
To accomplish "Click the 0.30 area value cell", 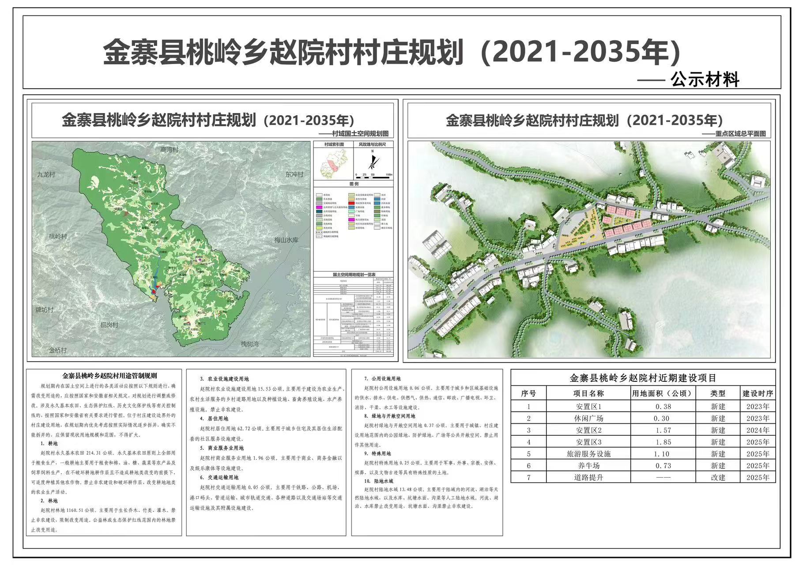I will (x=663, y=419).
